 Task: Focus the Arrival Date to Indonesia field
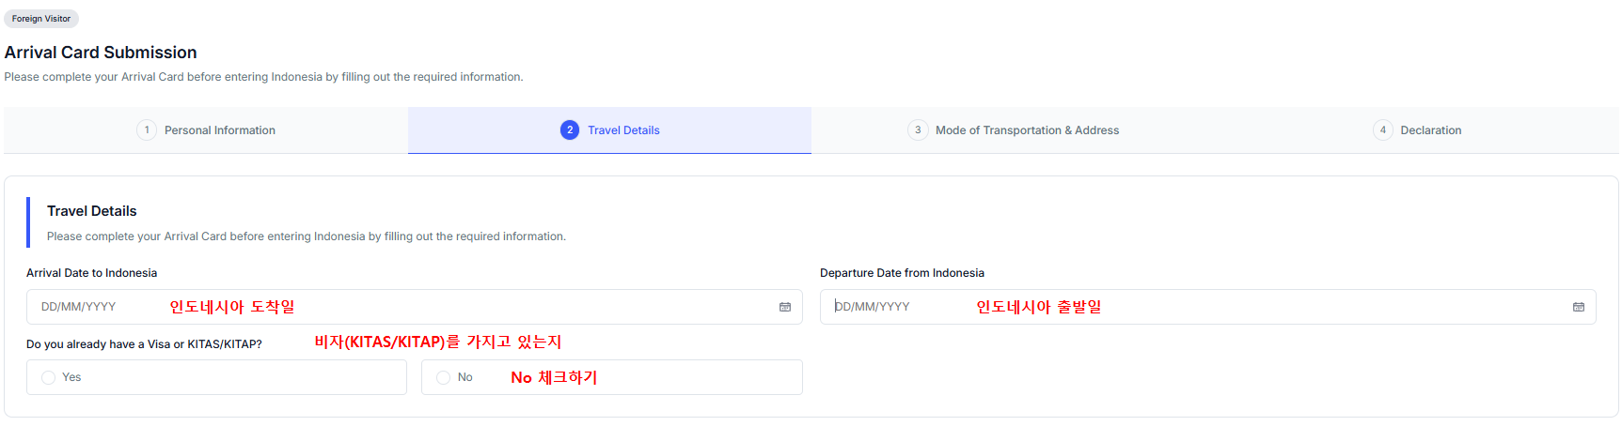415,307
